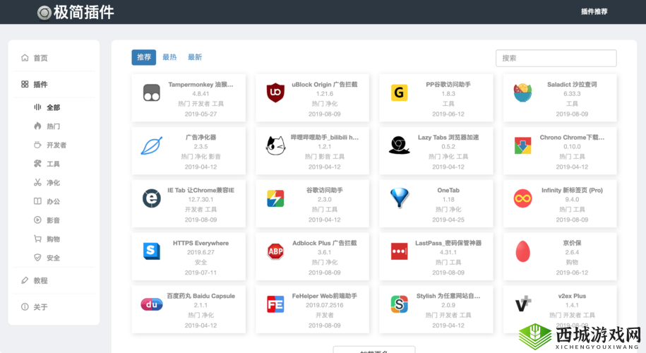Open Saladict 沙拉查词 plugin title

572,85
